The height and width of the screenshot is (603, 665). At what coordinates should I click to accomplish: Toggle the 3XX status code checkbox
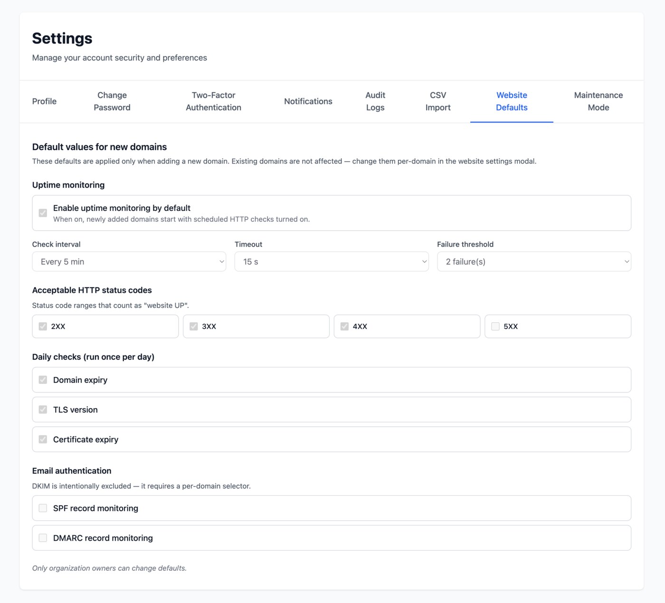coord(194,326)
